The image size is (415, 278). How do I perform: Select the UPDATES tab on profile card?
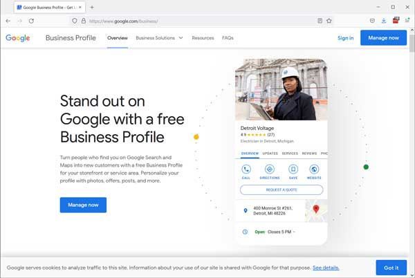tap(270, 154)
